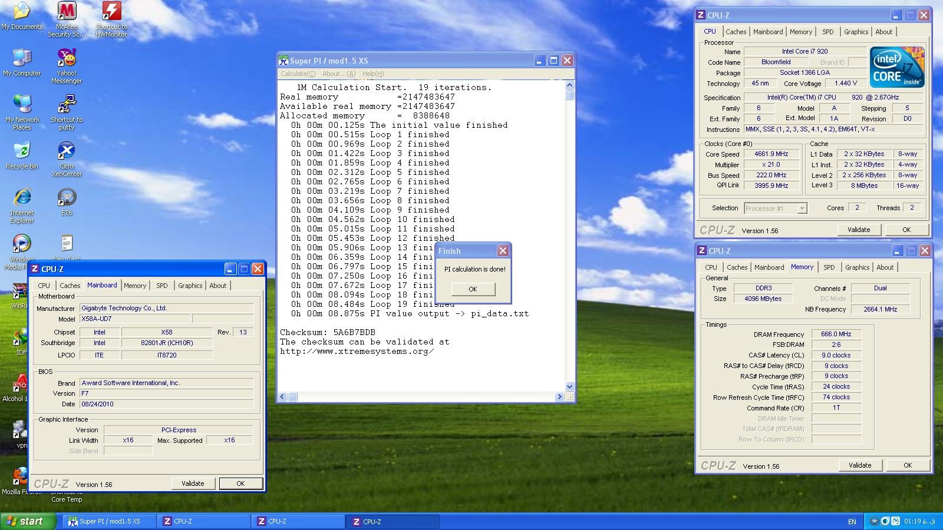Open the About...(A) menu in Super PI
The height and width of the screenshot is (530, 943).
click(338, 74)
